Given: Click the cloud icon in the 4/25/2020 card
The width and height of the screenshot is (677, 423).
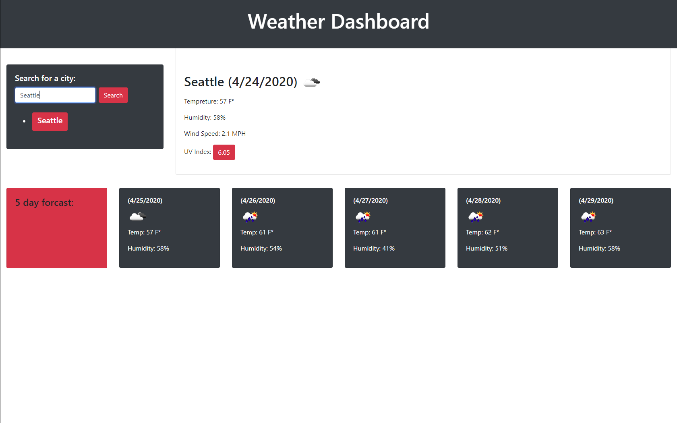Looking at the screenshot, I should click(x=138, y=216).
